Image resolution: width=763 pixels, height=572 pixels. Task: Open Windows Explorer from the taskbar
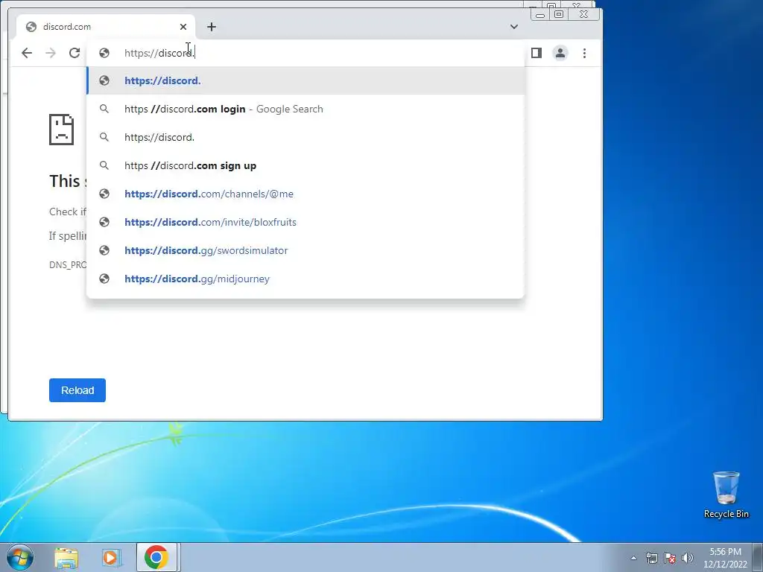pyautogui.click(x=66, y=557)
